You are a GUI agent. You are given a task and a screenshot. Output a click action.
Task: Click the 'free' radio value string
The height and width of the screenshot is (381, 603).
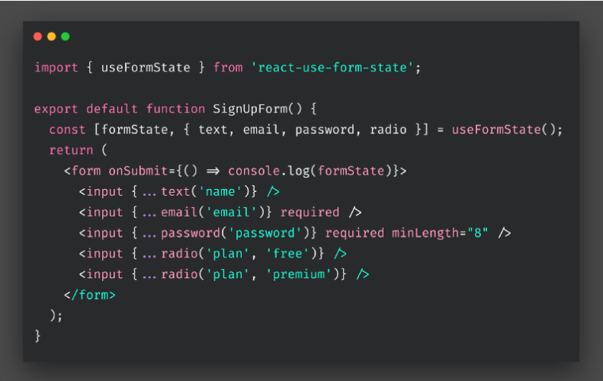tap(287, 254)
